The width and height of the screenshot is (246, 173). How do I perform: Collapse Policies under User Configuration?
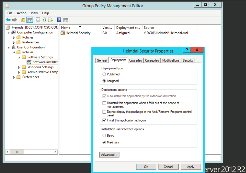click(x=14, y=53)
